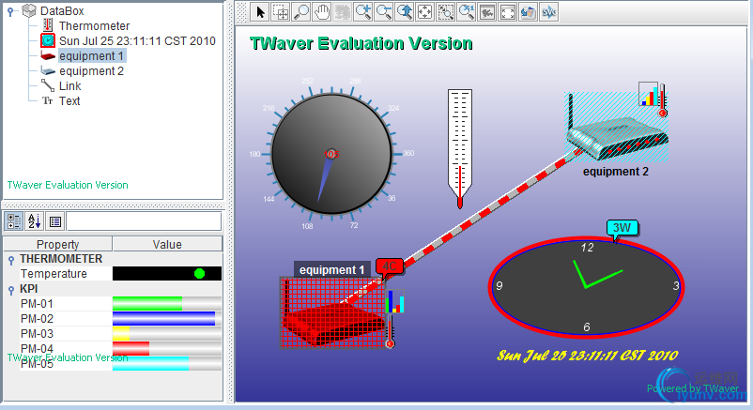Select equipment 1 tree node
The image size is (753, 410).
click(92, 56)
